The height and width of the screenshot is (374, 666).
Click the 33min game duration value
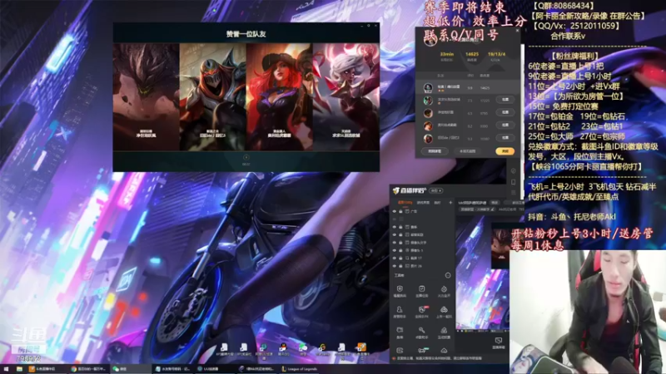447,54
